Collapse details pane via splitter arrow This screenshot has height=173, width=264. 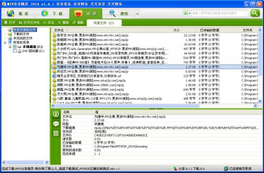tap(156, 109)
